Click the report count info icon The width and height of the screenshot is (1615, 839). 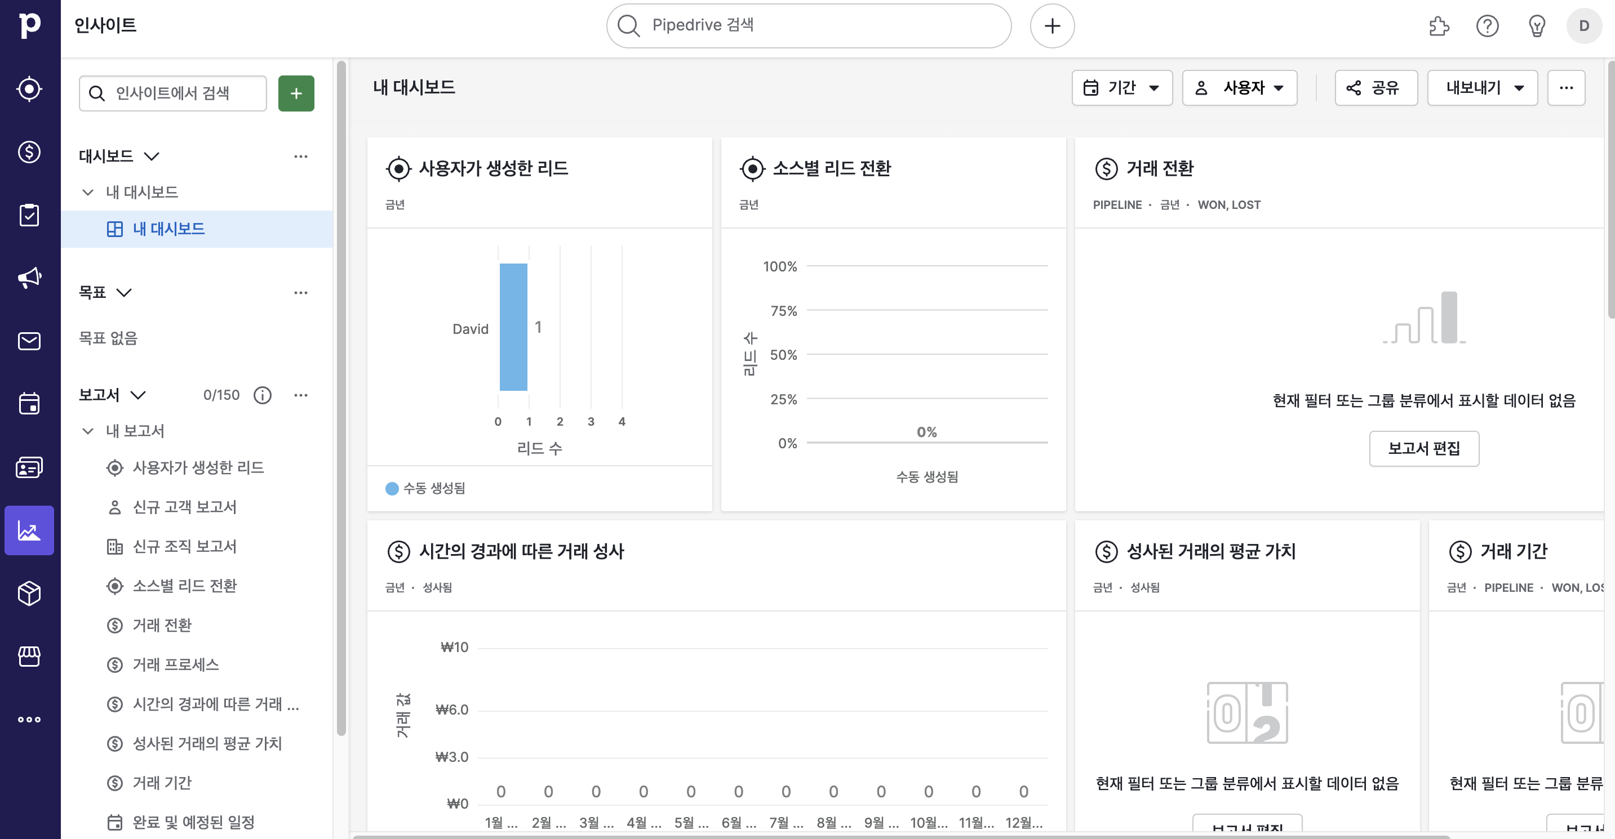tap(262, 395)
